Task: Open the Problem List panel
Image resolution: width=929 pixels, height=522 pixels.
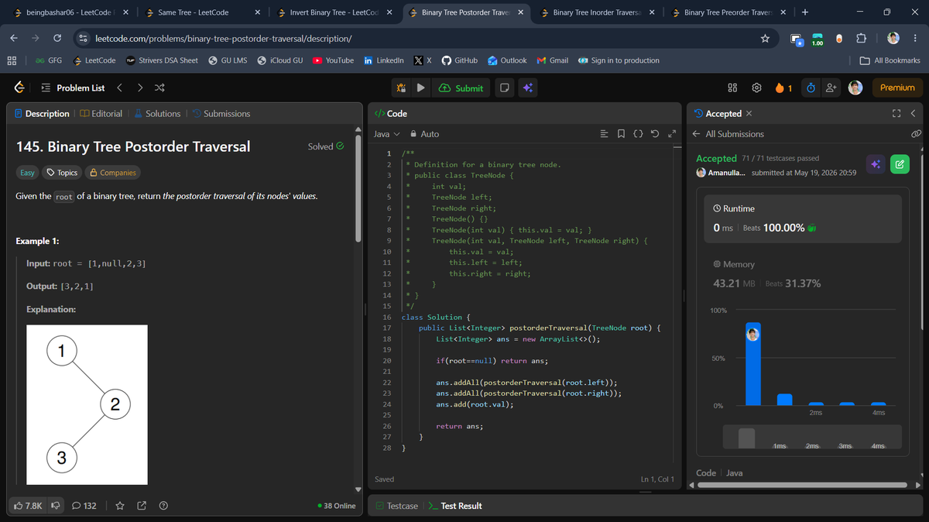Action: coord(72,88)
